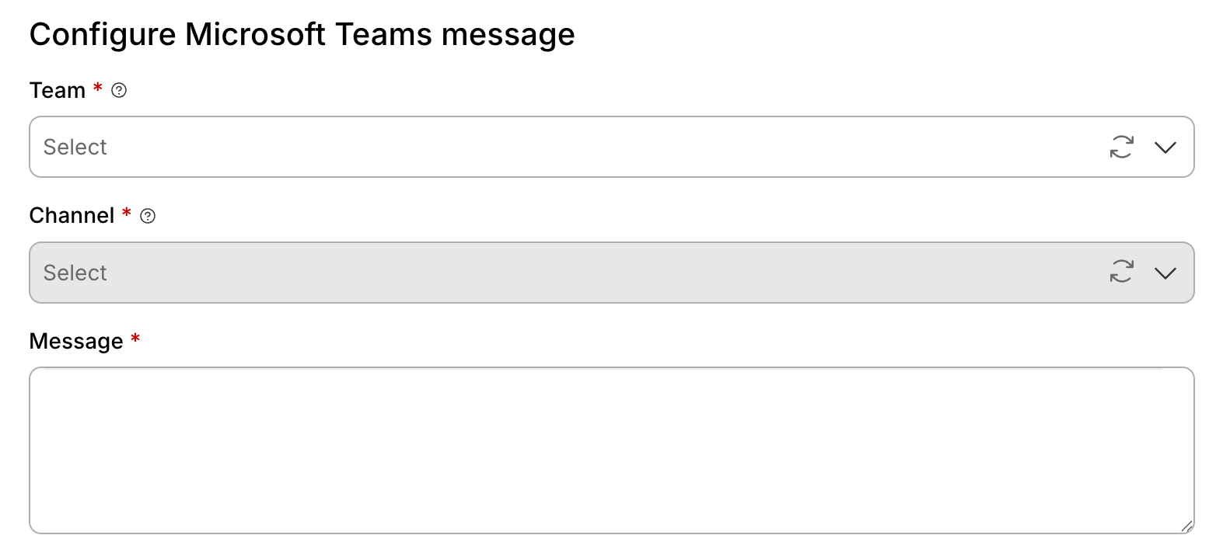1216x556 pixels.
Task: Open the greyed Channel select field
Action: coord(544,273)
